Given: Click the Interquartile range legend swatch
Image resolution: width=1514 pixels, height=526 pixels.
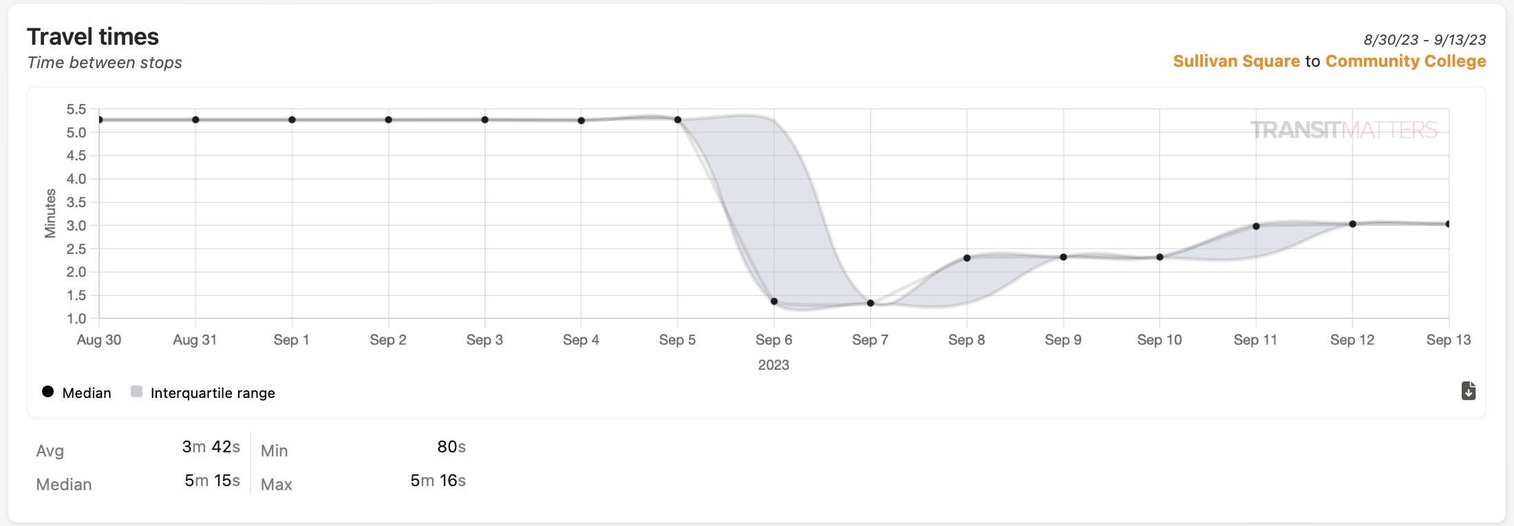Looking at the screenshot, I should pyautogui.click(x=136, y=392).
